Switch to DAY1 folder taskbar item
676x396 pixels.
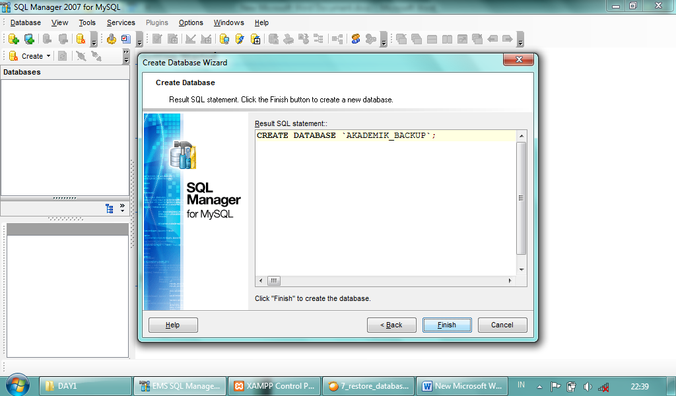pos(85,386)
